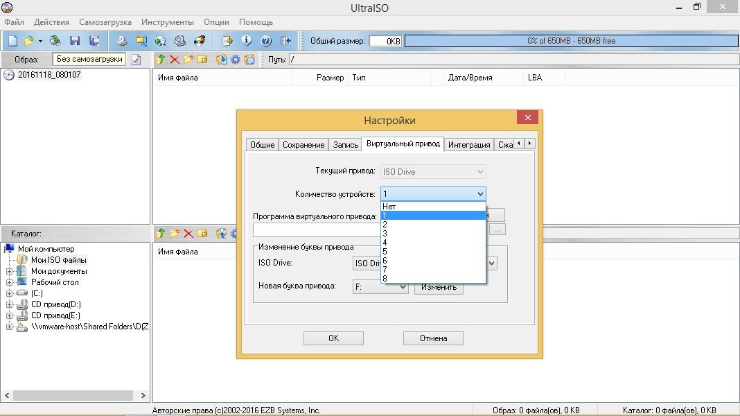This screenshot has width=740, height=416.
Task: Expand the (C:) drive tree node
Action: point(10,293)
